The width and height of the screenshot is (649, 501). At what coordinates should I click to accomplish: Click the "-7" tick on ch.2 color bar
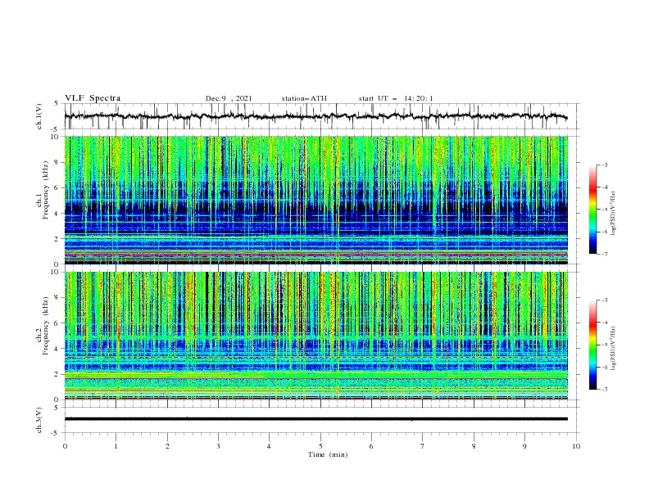[604, 390]
